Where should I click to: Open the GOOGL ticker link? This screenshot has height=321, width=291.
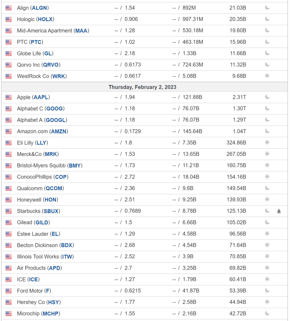point(56,120)
